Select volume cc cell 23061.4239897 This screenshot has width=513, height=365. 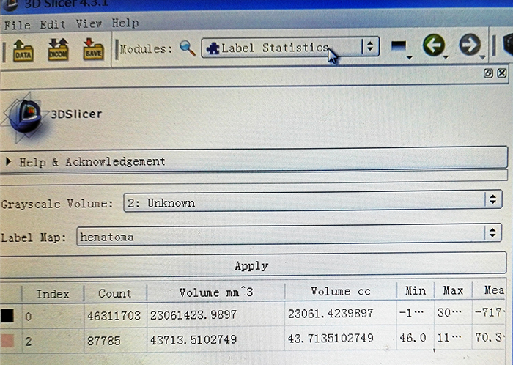[x=341, y=313]
